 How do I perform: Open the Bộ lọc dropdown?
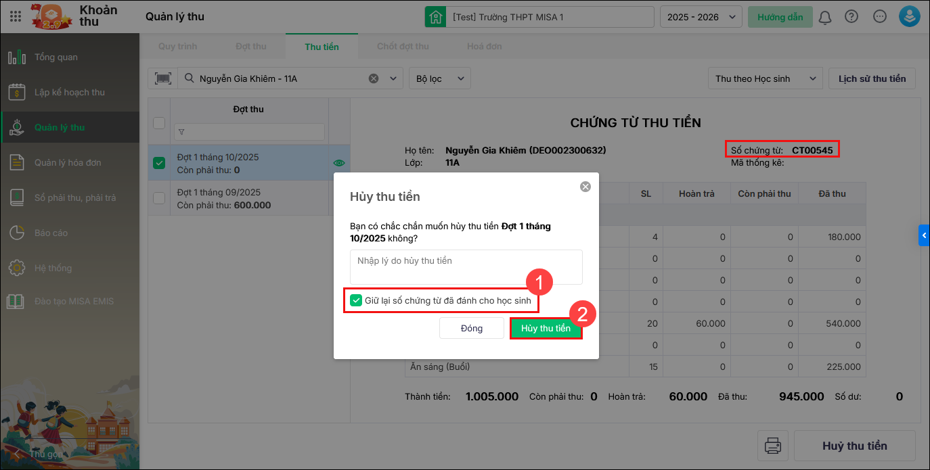point(440,78)
